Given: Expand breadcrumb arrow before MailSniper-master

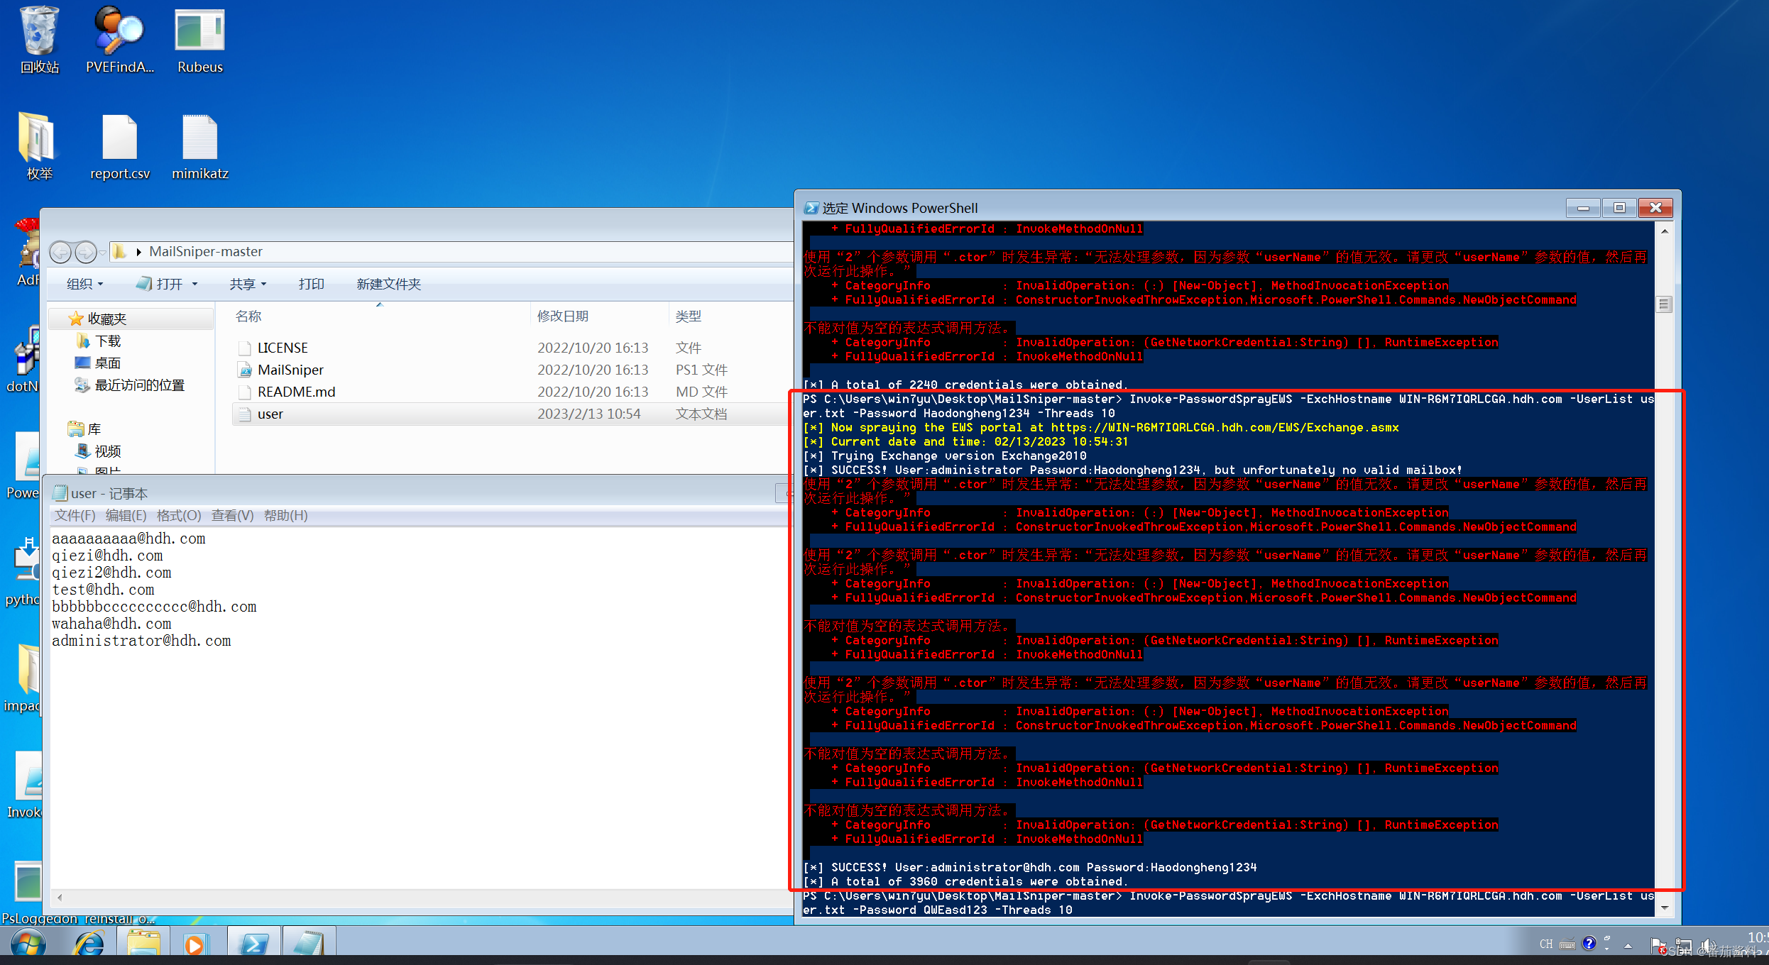Looking at the screenshot, I should point(138,252).
